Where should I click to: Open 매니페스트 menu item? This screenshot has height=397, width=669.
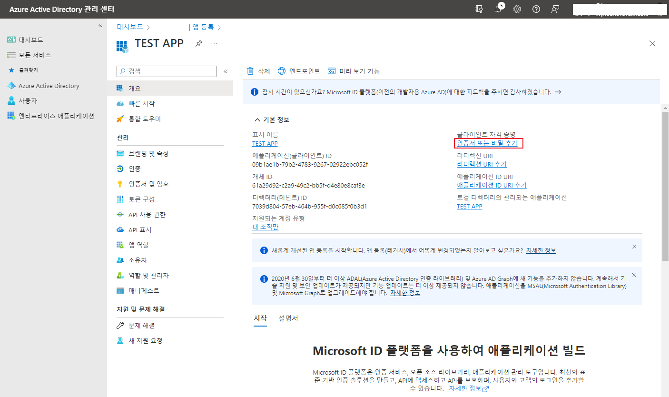pos(170,290)
